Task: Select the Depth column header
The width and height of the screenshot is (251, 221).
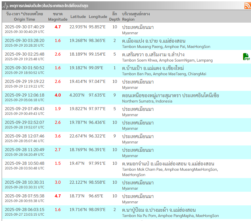Action: 115,16
